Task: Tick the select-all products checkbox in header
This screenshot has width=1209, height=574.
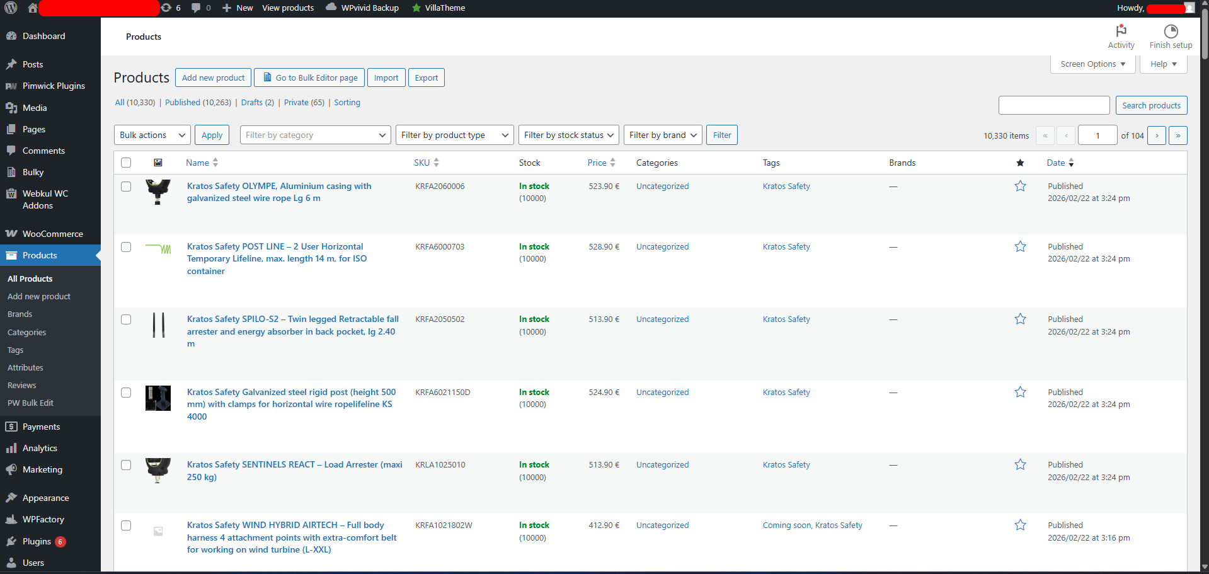Action: 126,163
